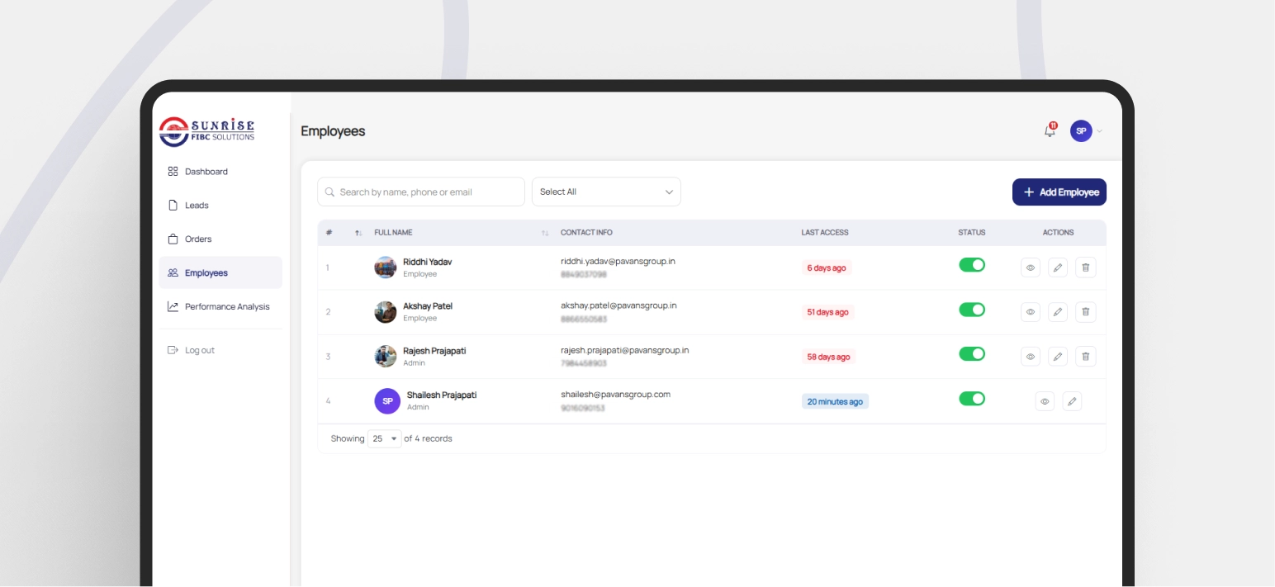Image resolution: width=1275 pixels, height=587 pixels.
Task: Delete Riddhi Yadav with trash icon
Action: pyautogui.click(x=1086, y=267)
